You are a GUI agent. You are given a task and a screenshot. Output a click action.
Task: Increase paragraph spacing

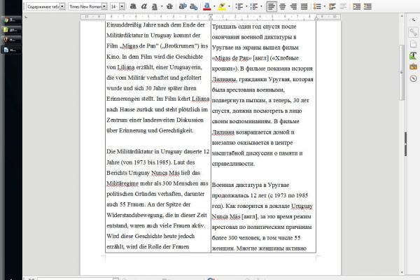(332, 6)
